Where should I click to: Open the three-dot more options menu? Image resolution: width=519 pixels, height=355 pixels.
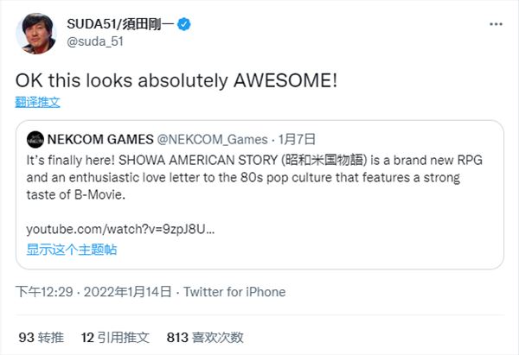[496, 24]
